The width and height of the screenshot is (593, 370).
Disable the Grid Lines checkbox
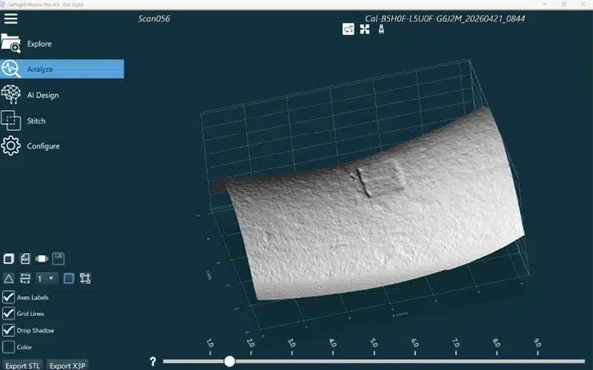tap(8, 313)
